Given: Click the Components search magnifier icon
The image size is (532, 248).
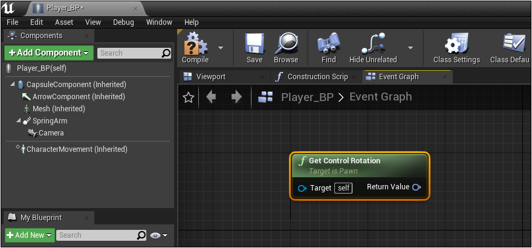Looking at the screenshot, I should [166, 53].
